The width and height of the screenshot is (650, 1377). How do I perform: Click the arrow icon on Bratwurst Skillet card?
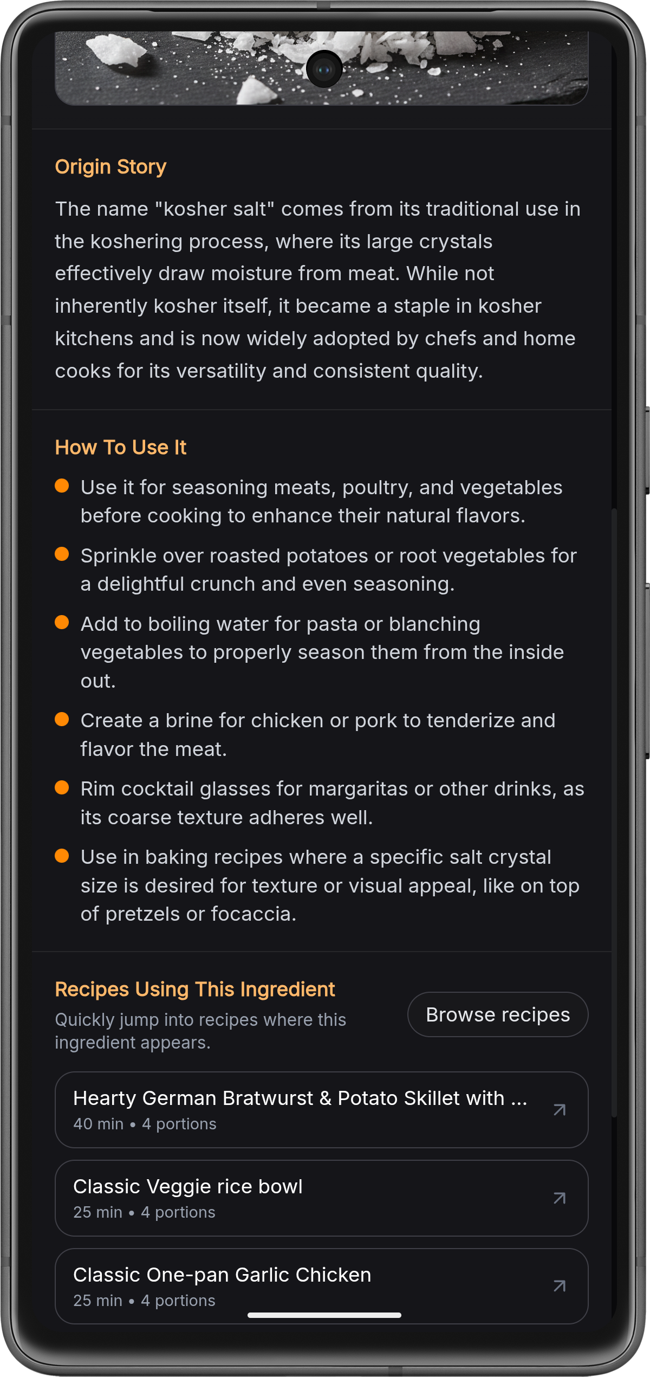[560, 1110]
